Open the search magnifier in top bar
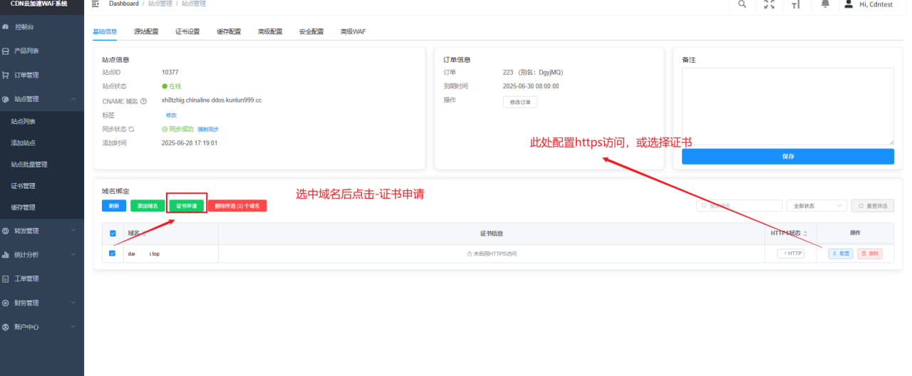912x376 pixels. click(742, 4)
